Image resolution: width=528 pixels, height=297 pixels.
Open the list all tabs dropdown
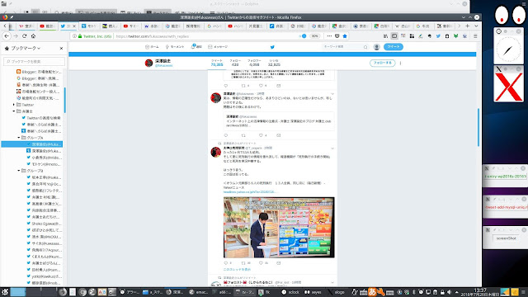tap(476, 26)
